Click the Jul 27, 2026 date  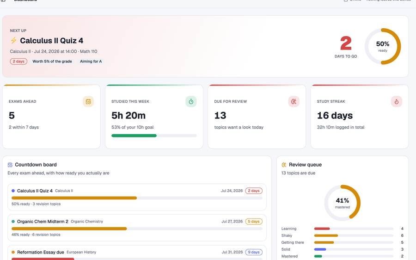click(232, 222)
